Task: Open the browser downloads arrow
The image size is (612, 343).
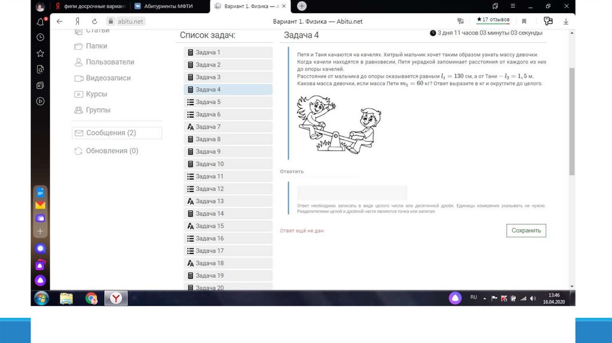Action: pyautogui.click(x=565, y=22)
